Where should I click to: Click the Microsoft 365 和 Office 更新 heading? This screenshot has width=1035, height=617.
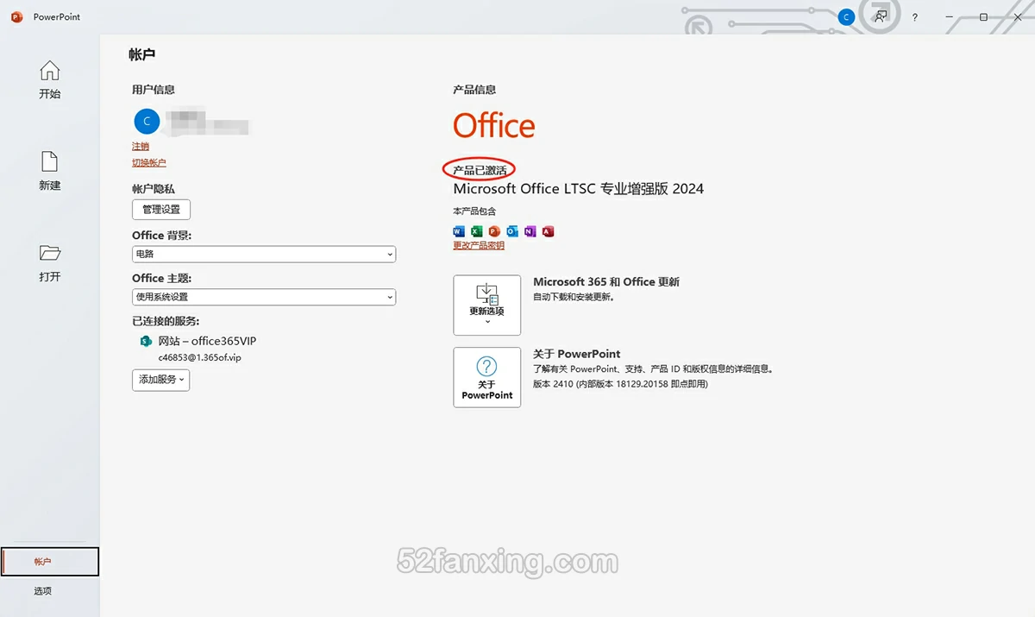click(x=606, y=282)
